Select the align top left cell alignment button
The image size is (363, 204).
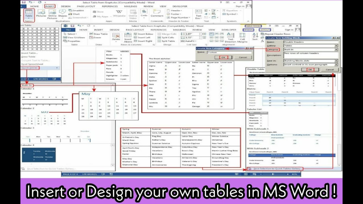tap(211, 34)
